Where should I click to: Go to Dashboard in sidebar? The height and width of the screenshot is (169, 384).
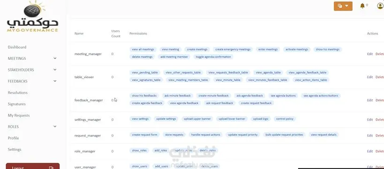pos(17,47)
